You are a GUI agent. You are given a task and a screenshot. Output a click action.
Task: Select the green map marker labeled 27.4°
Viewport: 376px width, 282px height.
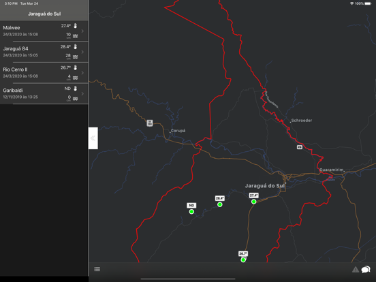point(253,202)
